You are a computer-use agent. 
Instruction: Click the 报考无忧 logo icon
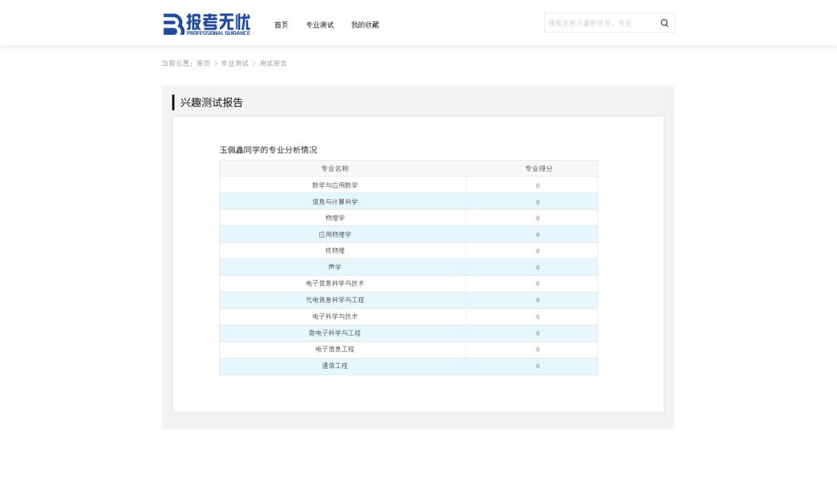[x=171, y=22]
